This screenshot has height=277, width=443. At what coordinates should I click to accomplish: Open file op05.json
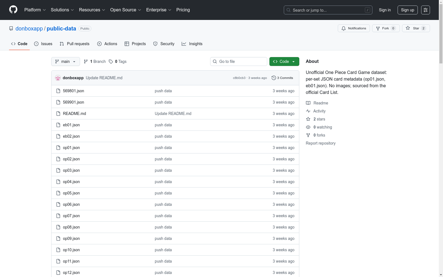click(x=71, y=193)
